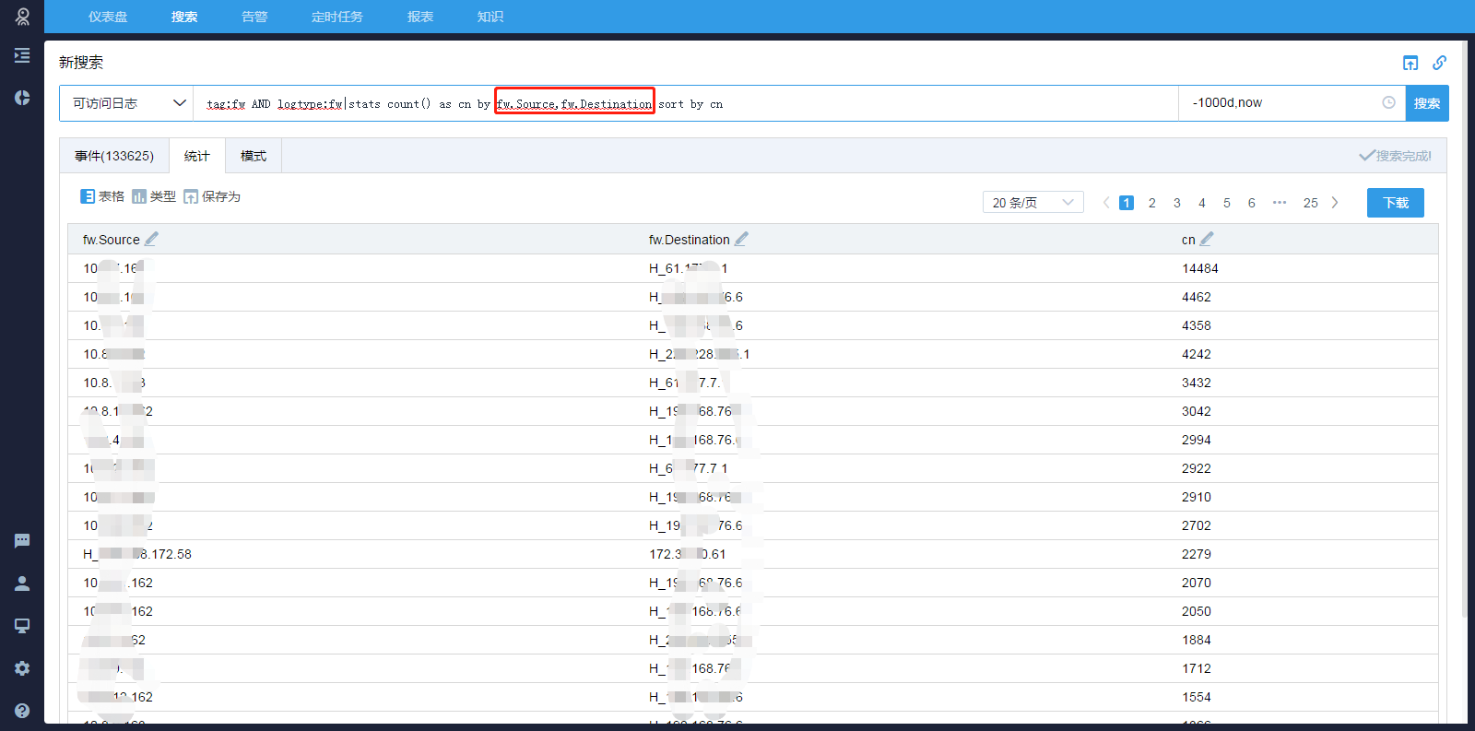The width and height of the screenshot is (1475, 731).
Task: Switch view to 表格 table
Action: pos(102,196)
